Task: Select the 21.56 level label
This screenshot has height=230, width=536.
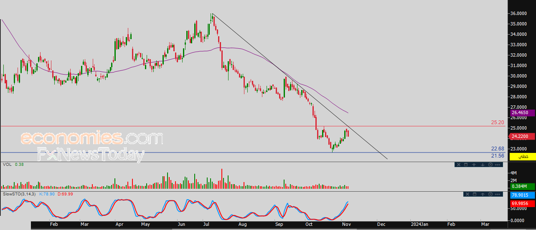Action: pyautogui.click(x=498, y=155)
